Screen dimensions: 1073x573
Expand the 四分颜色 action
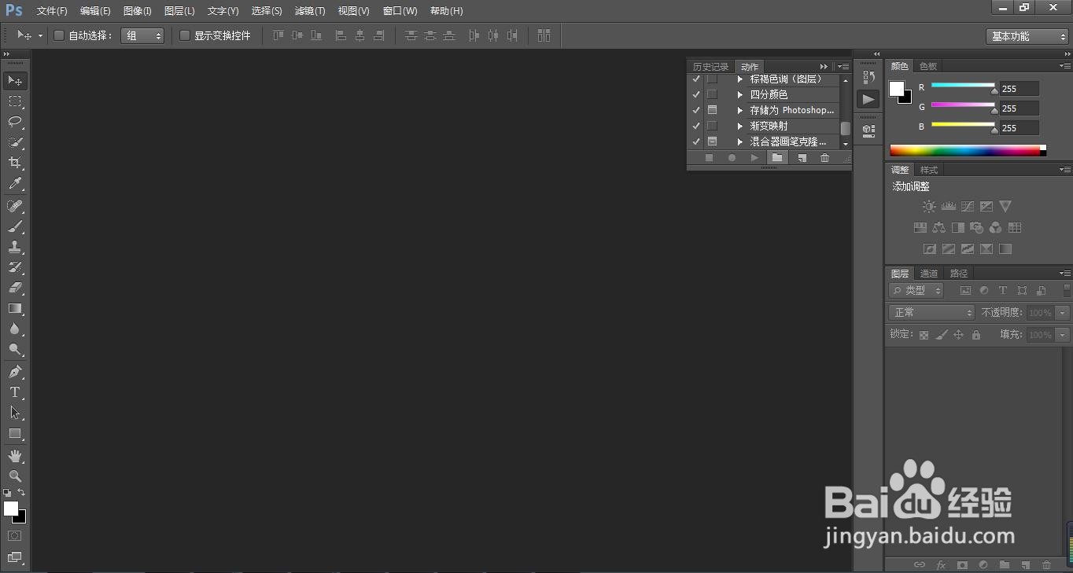pyautogui.click(x=740, y=94)
